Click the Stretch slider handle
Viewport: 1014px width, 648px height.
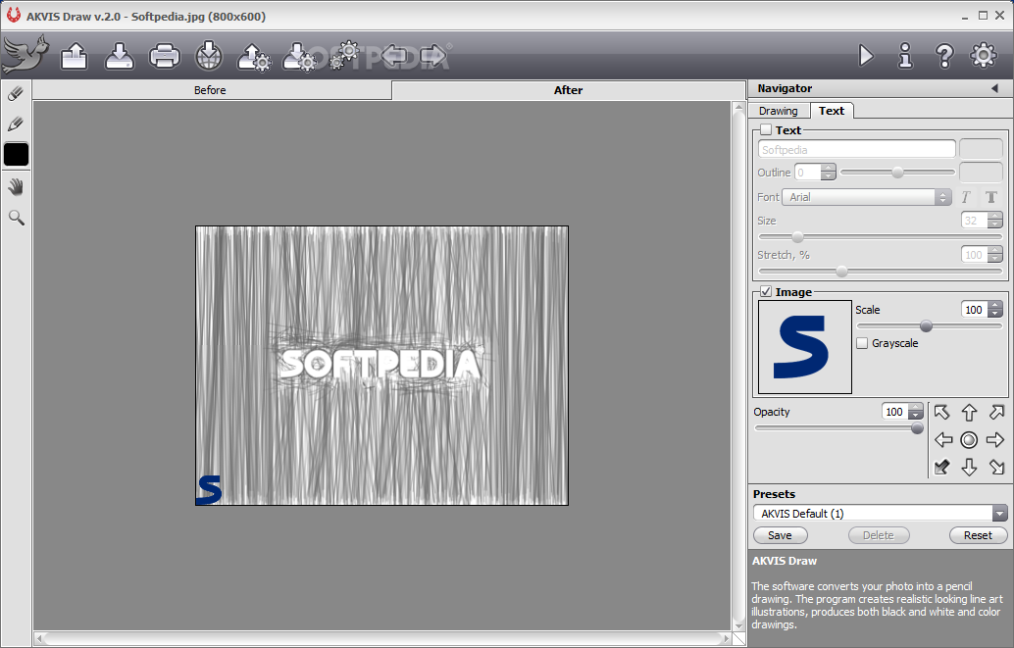pyautogui.click(x=841, y=272)
